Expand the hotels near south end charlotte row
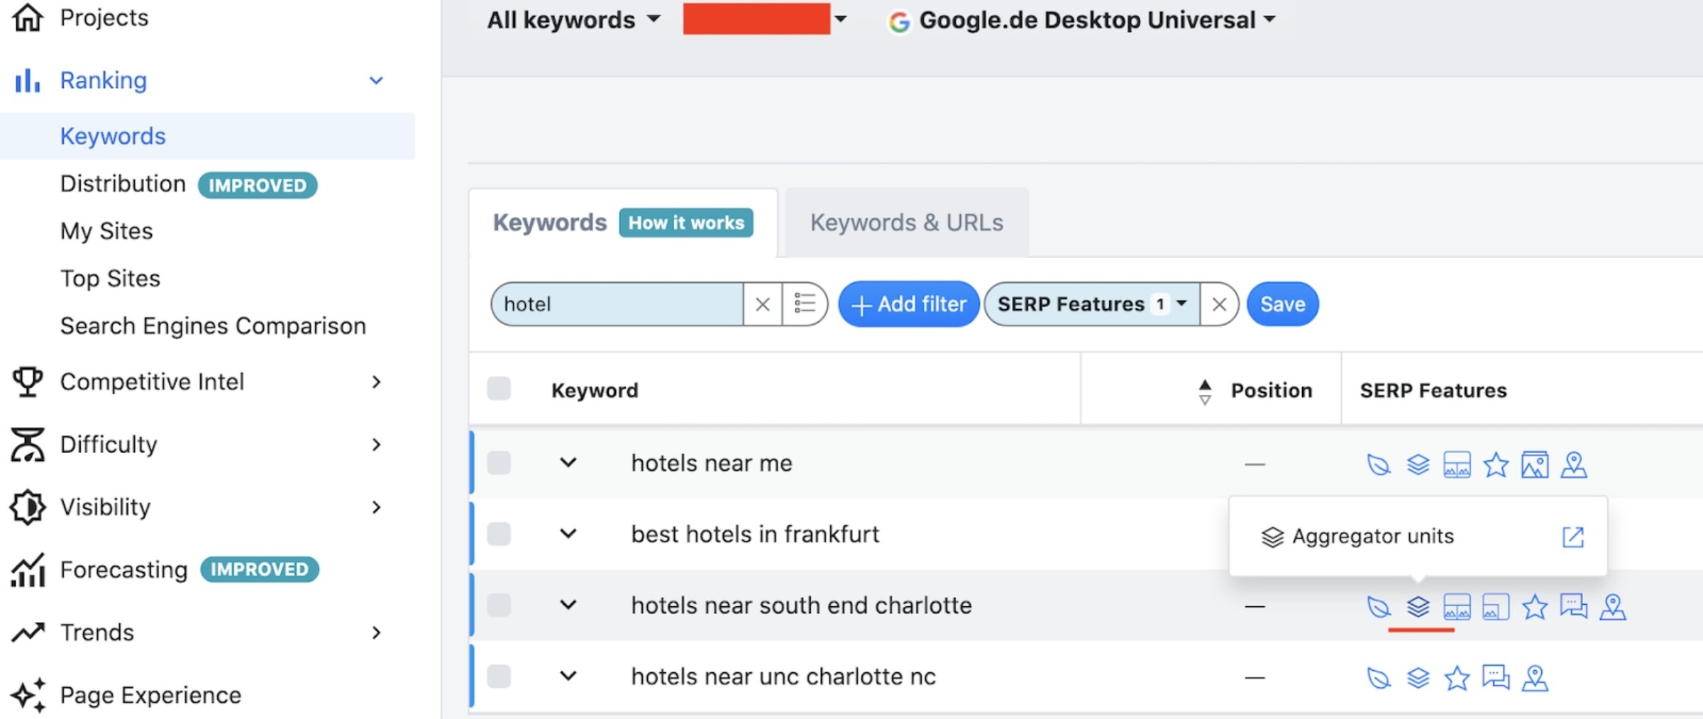This screenshot has width=1703, height=719. pyautogui.click(x=568, y=605)
